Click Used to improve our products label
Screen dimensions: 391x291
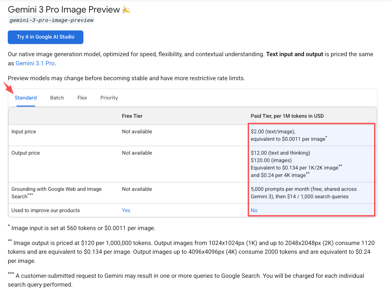[x=46, y=210]
